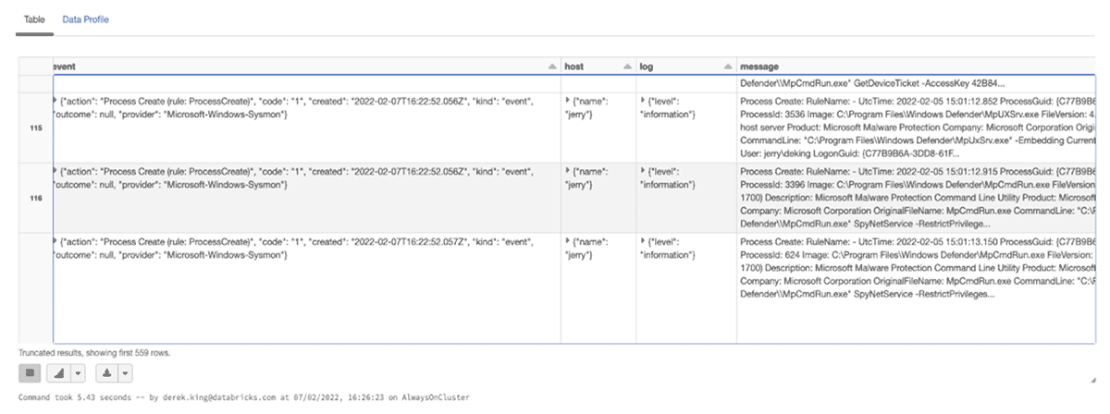This screenshot has width=1110, height=414.
Task: Select row number 116
Action: pyautogui.click(x=37, y=198)
